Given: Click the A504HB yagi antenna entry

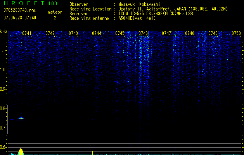Looking at the screenshot, I should coord(137,18).
